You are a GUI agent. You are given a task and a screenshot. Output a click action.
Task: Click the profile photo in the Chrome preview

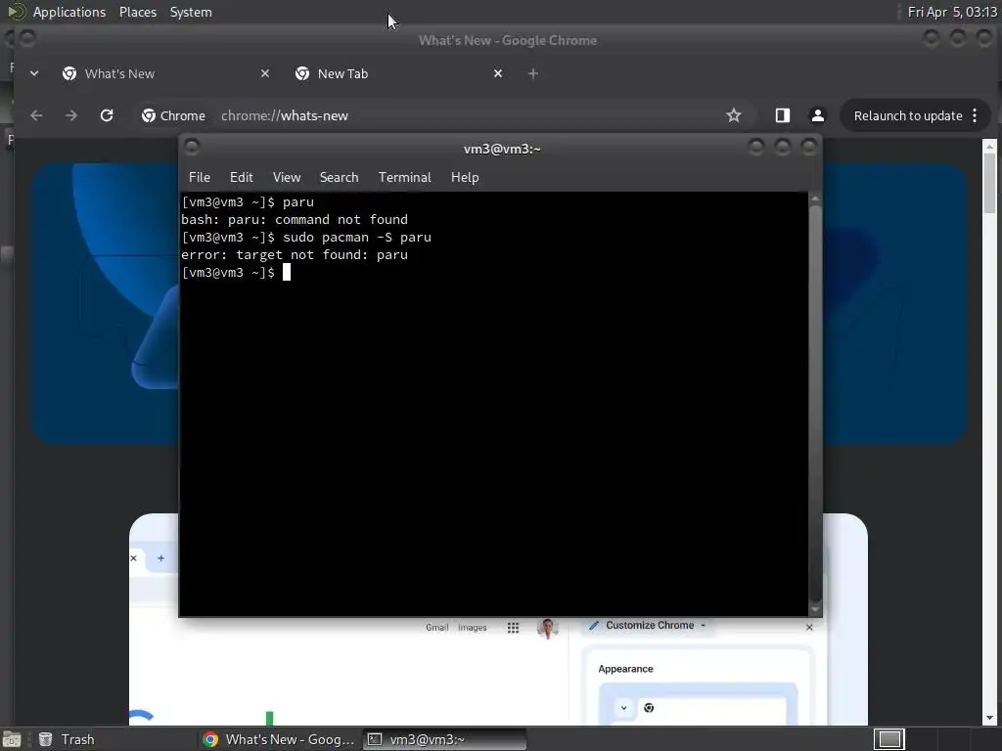coord(548,628)
